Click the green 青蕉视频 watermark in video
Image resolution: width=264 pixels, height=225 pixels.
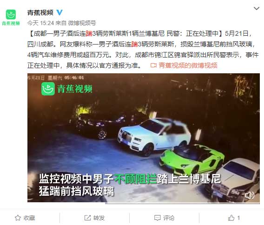pos(67,89)
